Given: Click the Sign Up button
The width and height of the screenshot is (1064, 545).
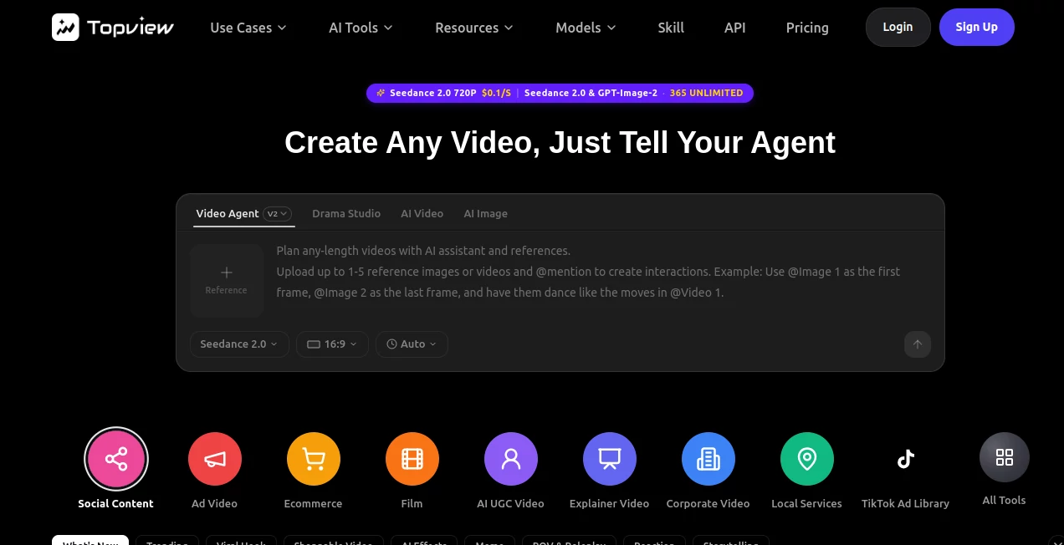Looking at the screenshot, I should [x=976, y=27].
